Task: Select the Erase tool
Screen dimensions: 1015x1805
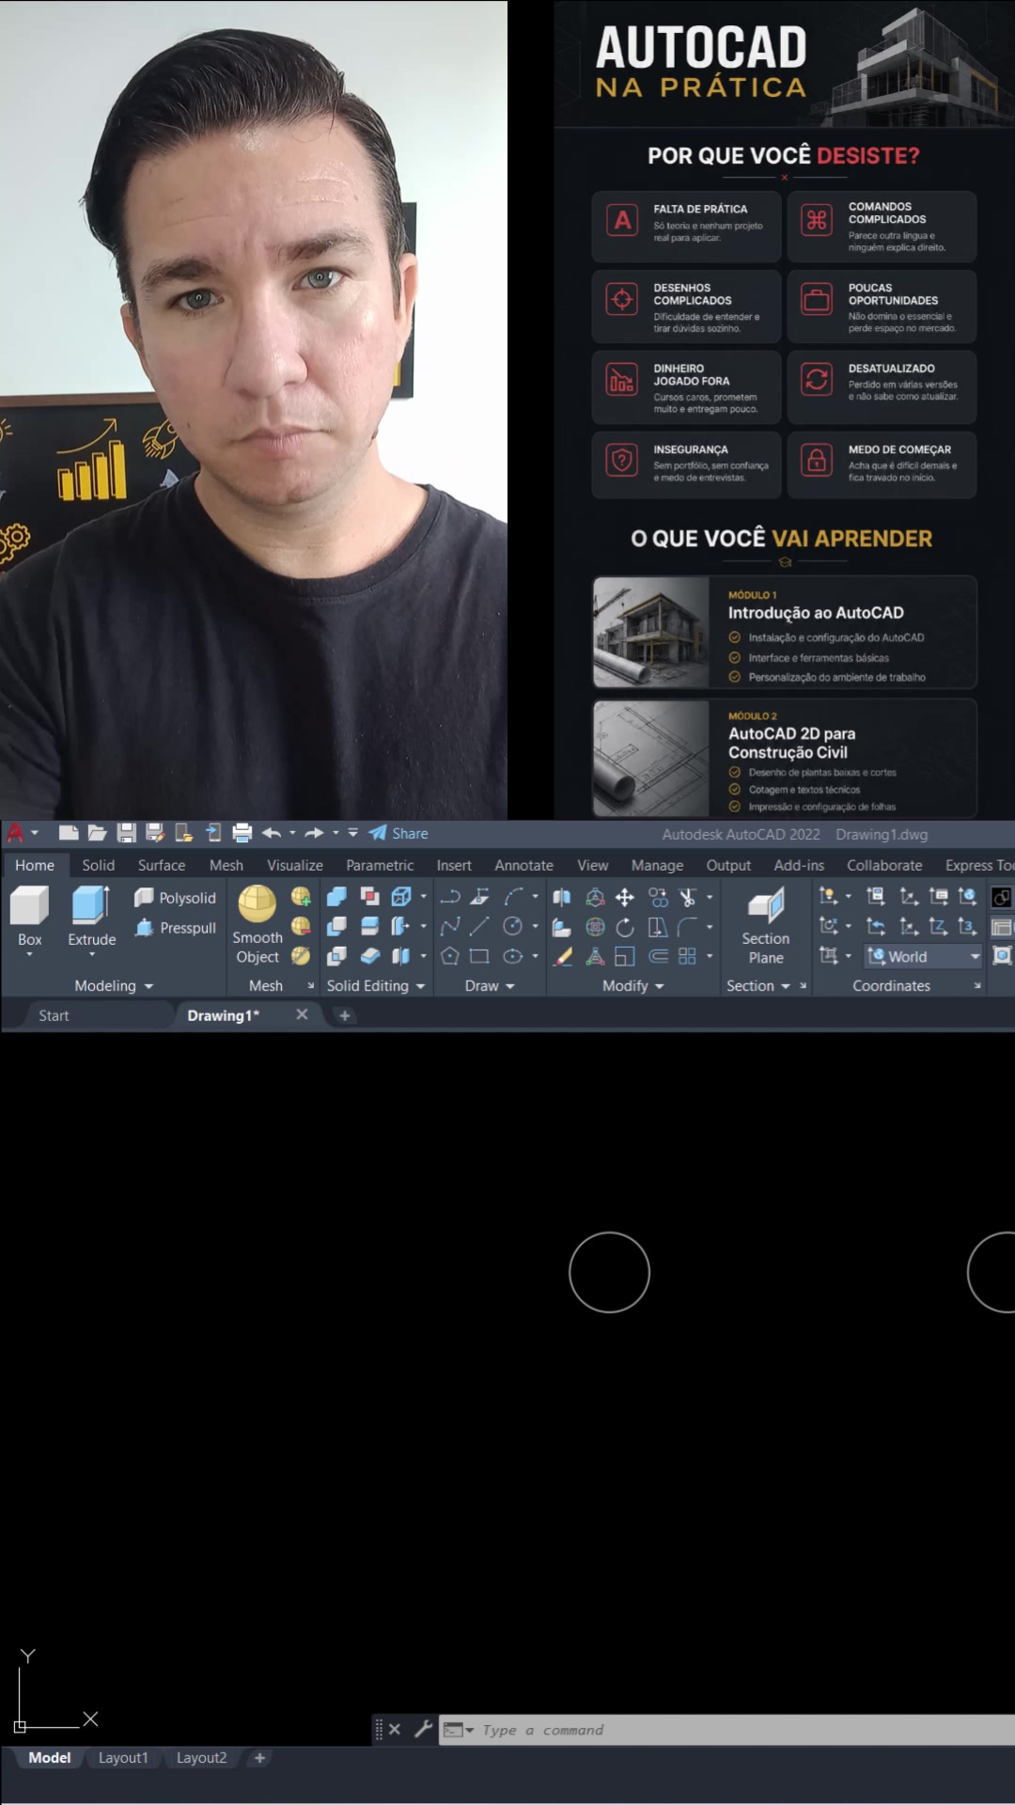Action: [x=563, y=956]
